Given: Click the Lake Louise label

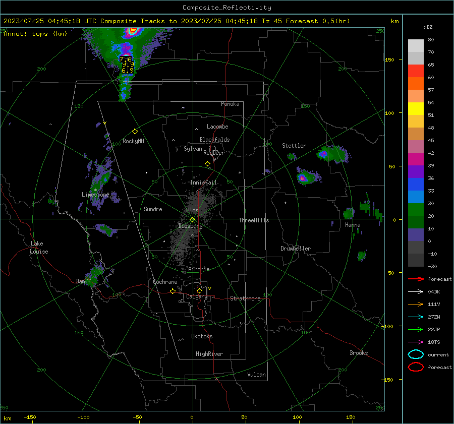Looking at the screenshot, I should pos(39,248).
